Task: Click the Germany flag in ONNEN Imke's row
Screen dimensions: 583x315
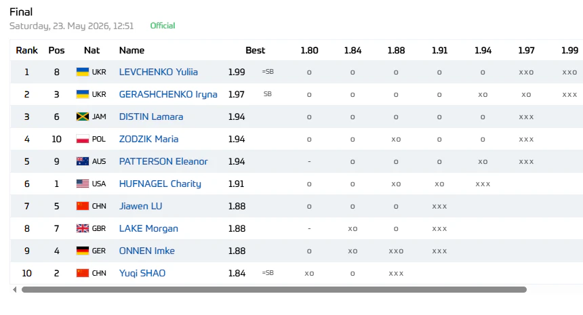Action: [x=83, y=251]
